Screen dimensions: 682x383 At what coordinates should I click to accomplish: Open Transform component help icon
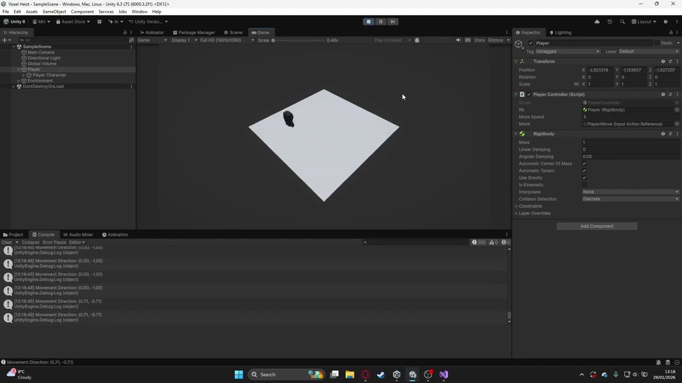pyautogui.click(x=663, y=61)
